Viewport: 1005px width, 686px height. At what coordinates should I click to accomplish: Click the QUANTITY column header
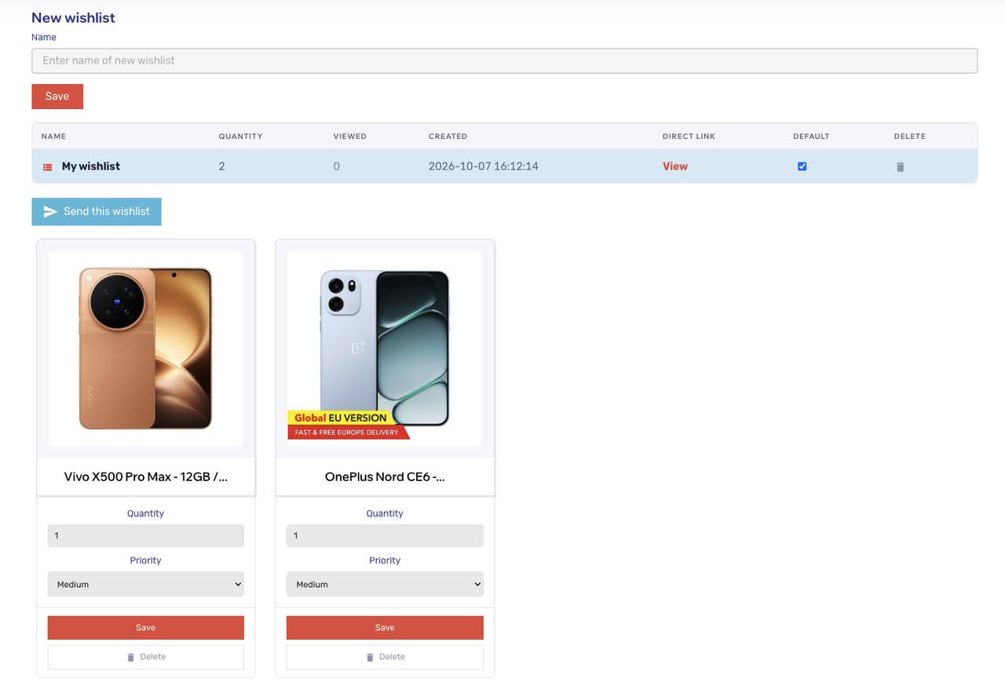point(241,137)
